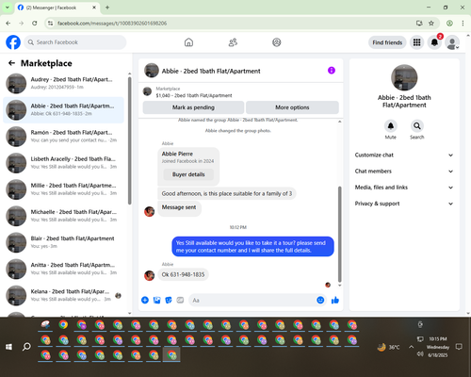
Task: Open the Friends icon in top navigation
Action: click(233, 42)
